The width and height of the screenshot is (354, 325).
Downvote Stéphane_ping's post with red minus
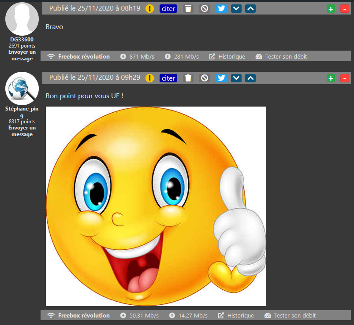[x=344, y=78]
